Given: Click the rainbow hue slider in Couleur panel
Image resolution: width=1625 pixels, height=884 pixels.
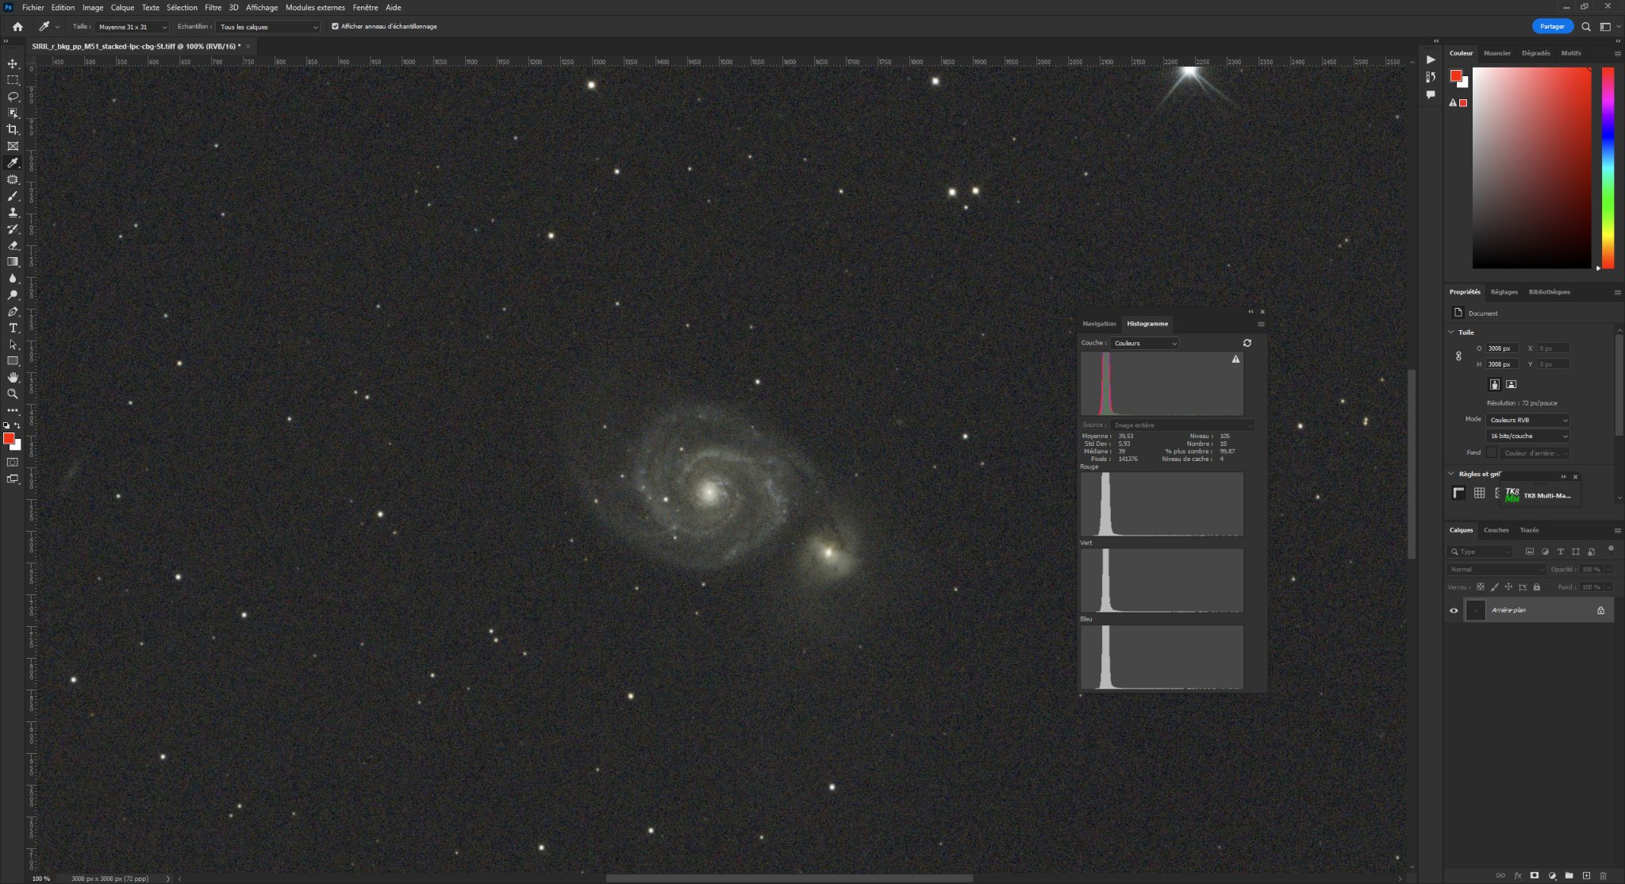Looking at the screenshot, I should click(1608, 167).
